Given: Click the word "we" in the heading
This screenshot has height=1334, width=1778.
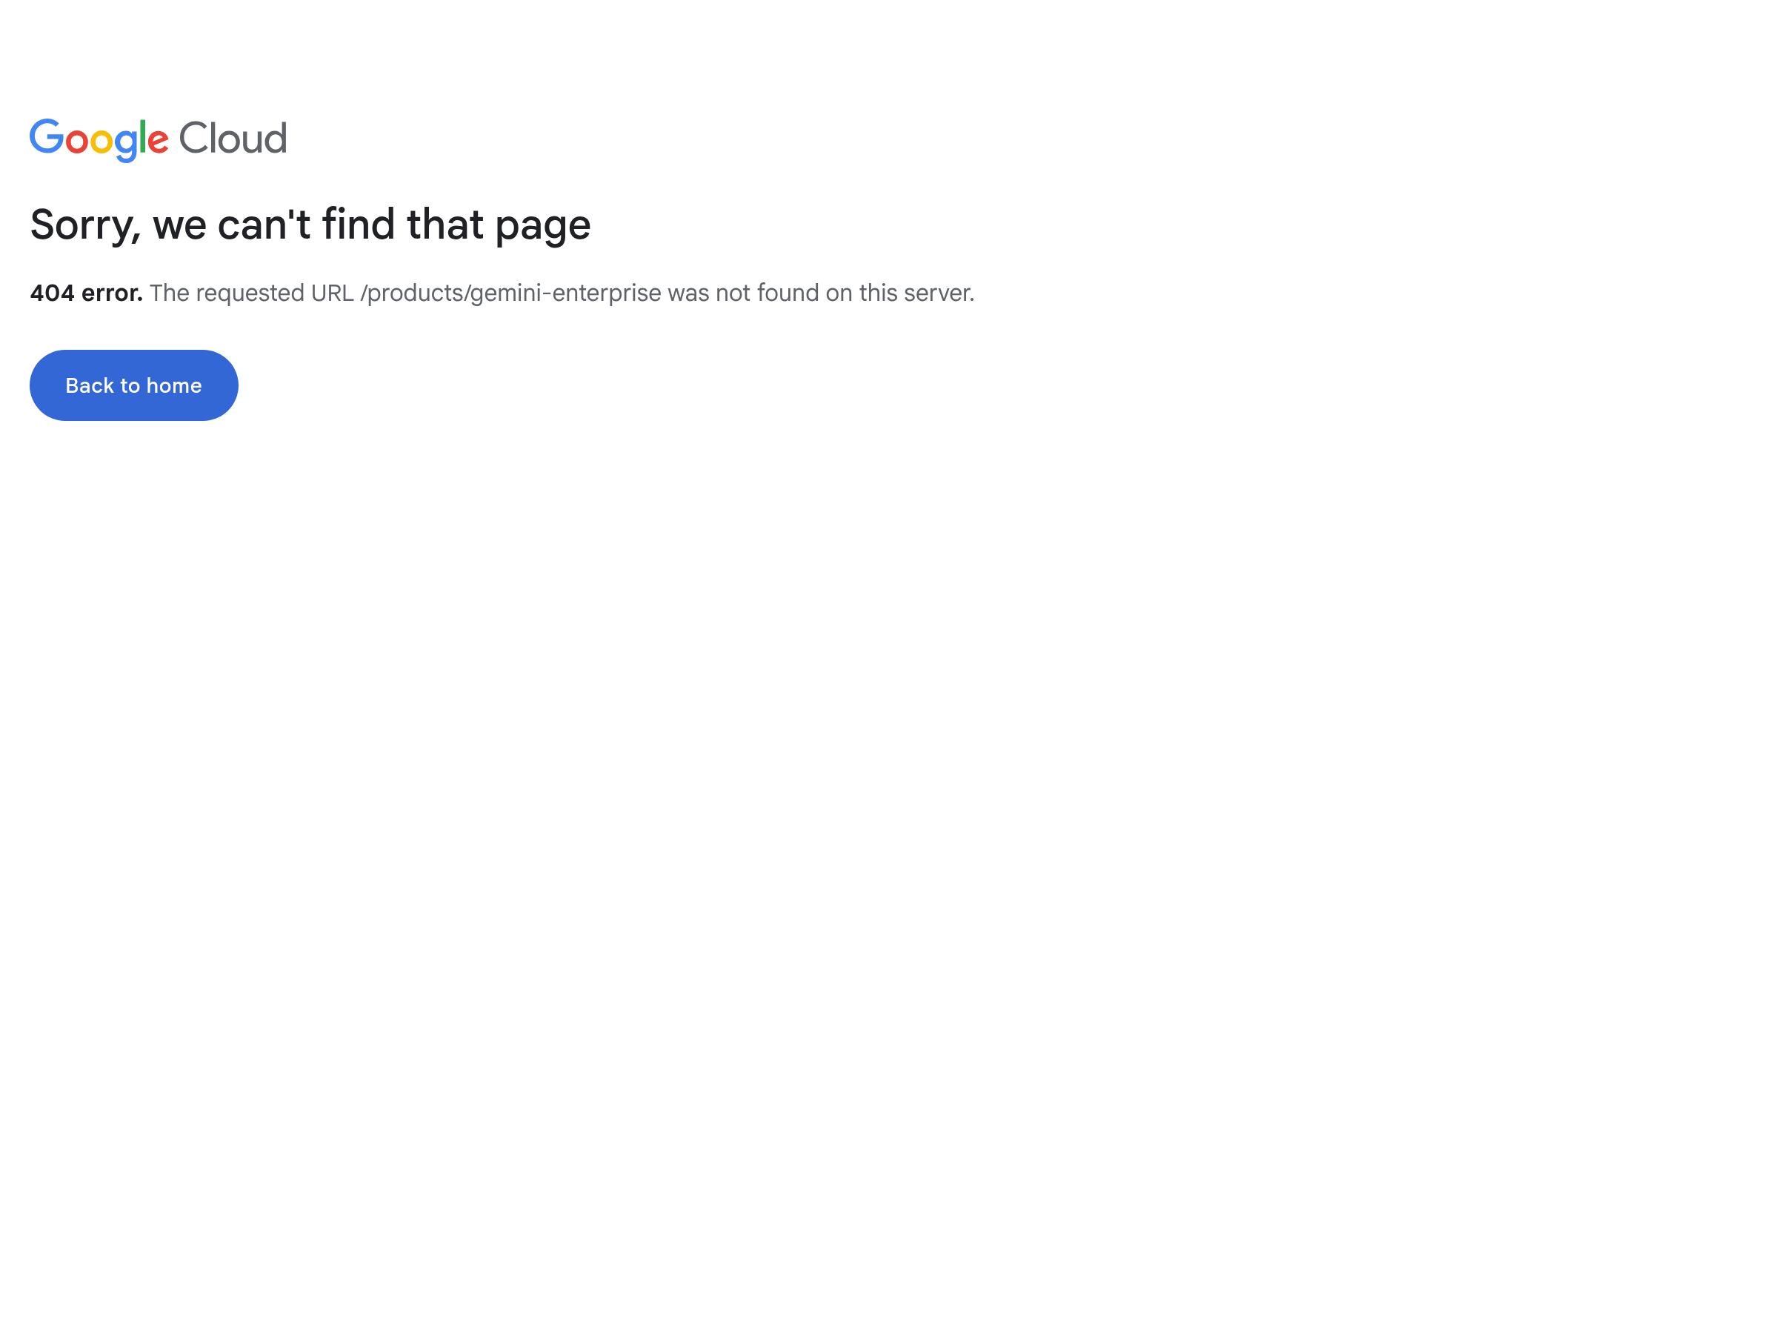Looking at the screenshot, I should click(x=179, y=225).
